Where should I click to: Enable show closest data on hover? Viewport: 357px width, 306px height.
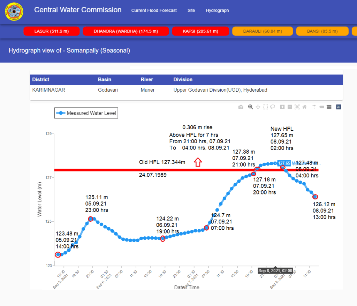321,107
